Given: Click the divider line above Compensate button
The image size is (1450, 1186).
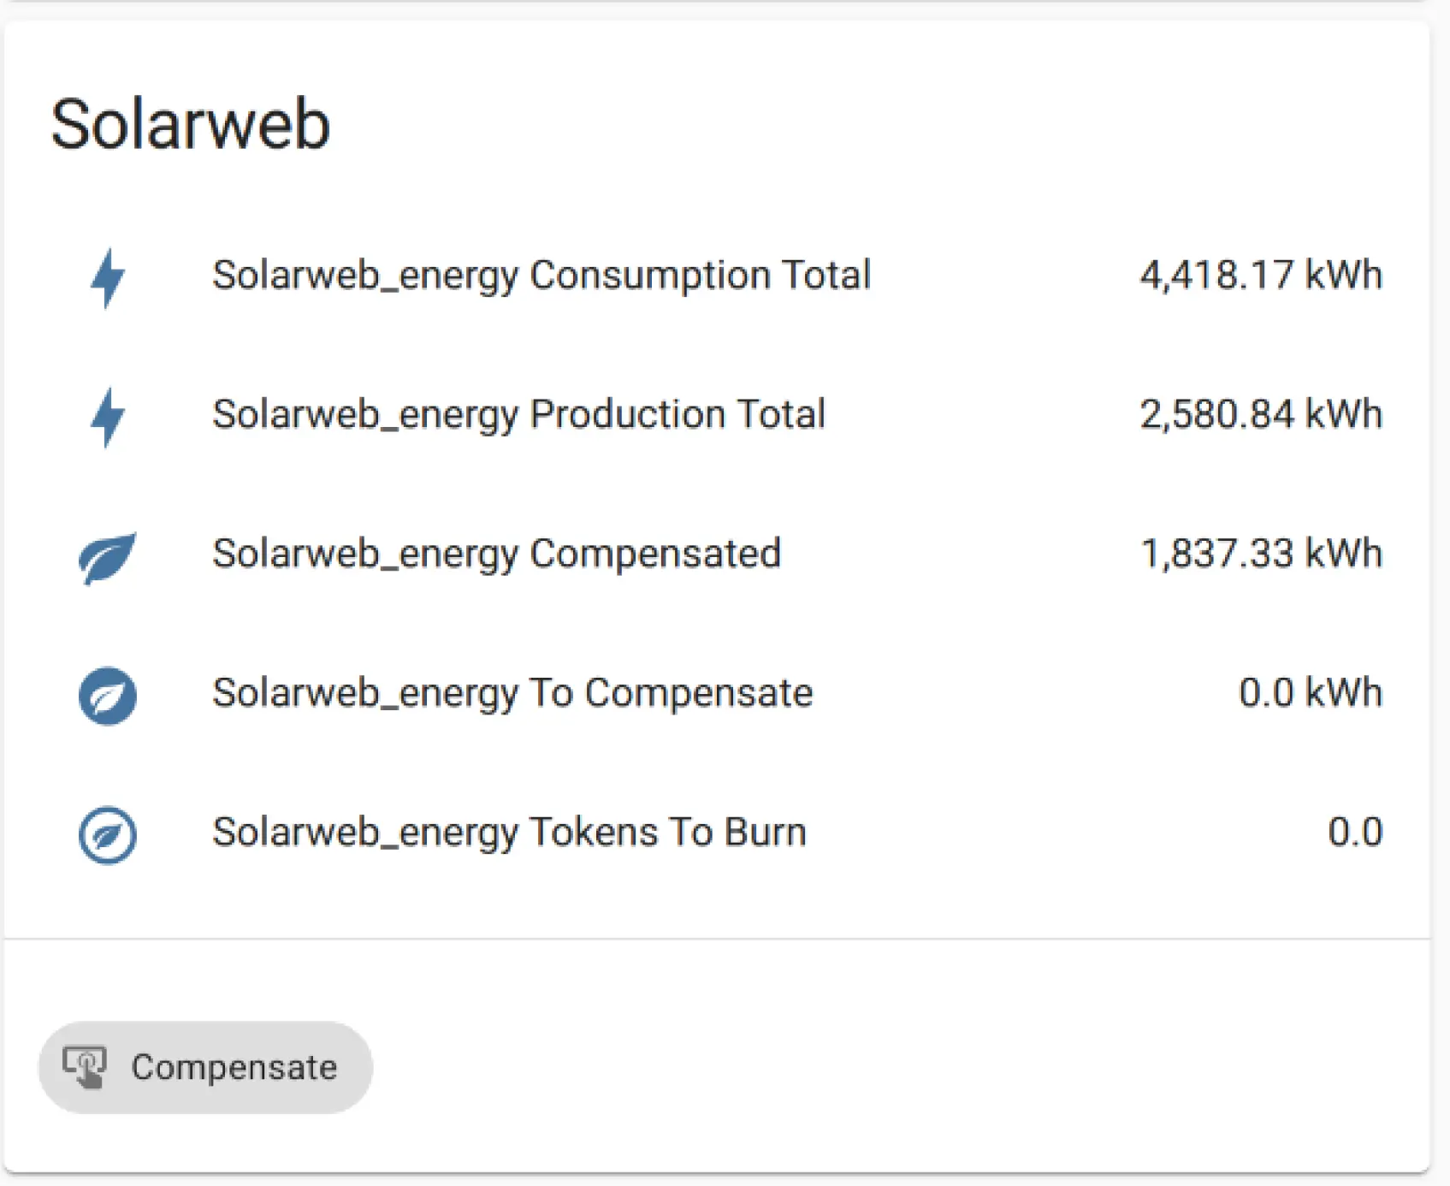Looking at the screenshot, I should coord(717,939).
